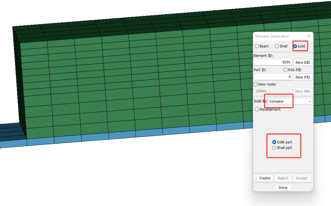Select the Solid part radio button
Screen dimensions: 331x206
click(x=274, y=142)
